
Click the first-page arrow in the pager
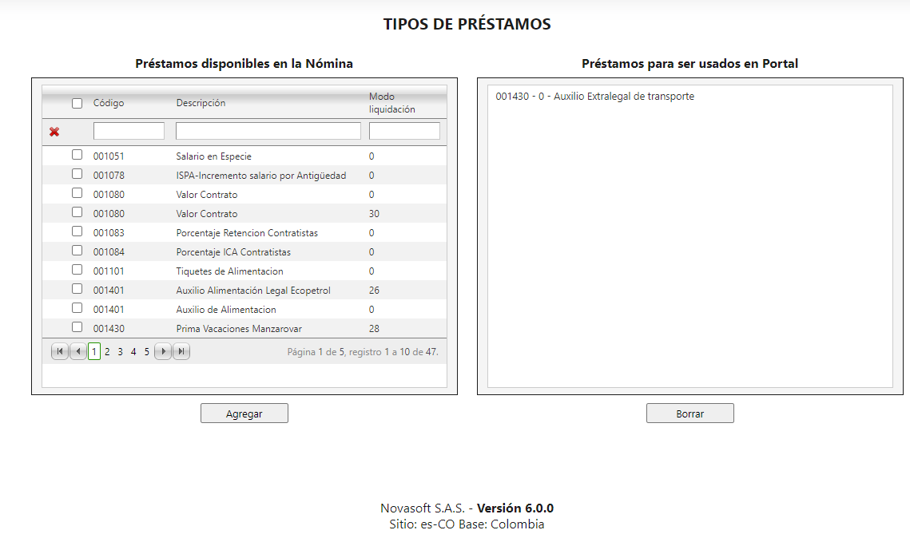pos(59,351)
